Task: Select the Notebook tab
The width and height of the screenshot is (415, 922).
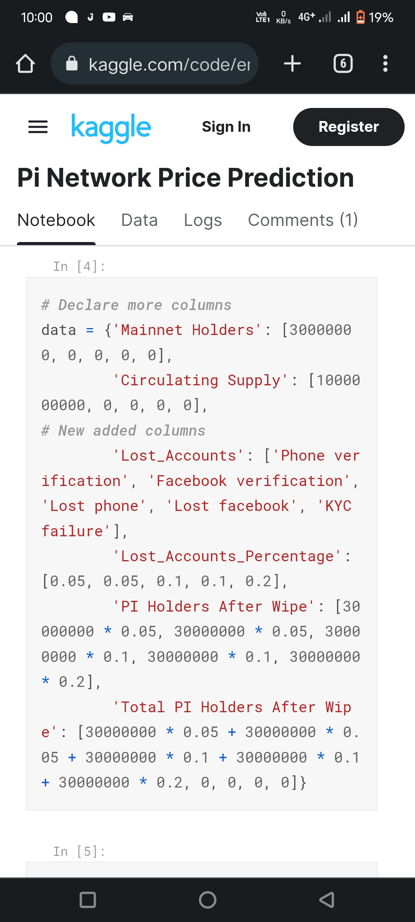Action: (x=56, y=220)
